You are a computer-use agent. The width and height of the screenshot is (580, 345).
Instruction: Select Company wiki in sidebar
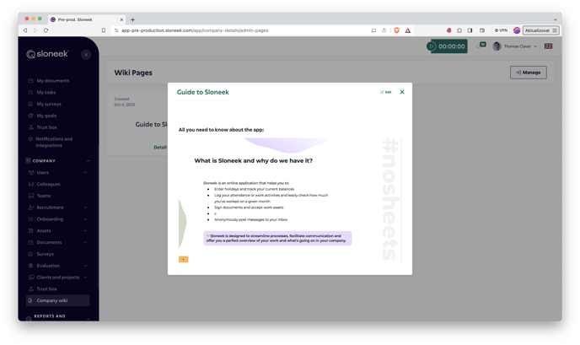pos(51,300)
